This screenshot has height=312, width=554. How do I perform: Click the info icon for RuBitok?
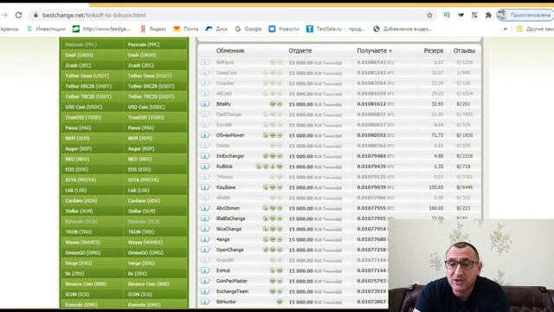[205, 166]
